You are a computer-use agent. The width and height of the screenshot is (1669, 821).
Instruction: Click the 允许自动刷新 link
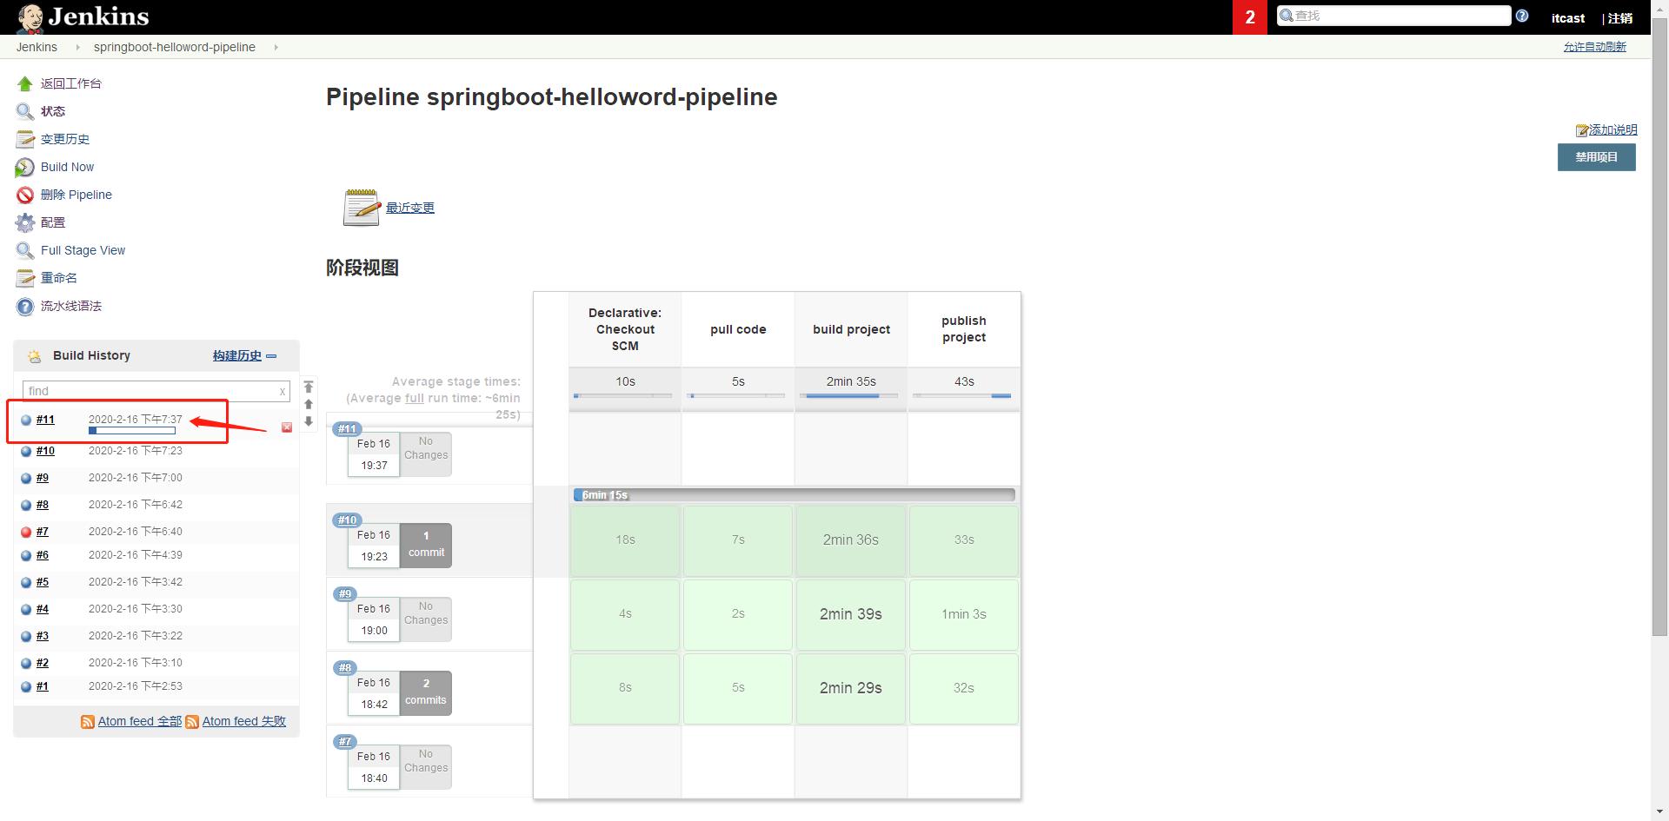1594,47
